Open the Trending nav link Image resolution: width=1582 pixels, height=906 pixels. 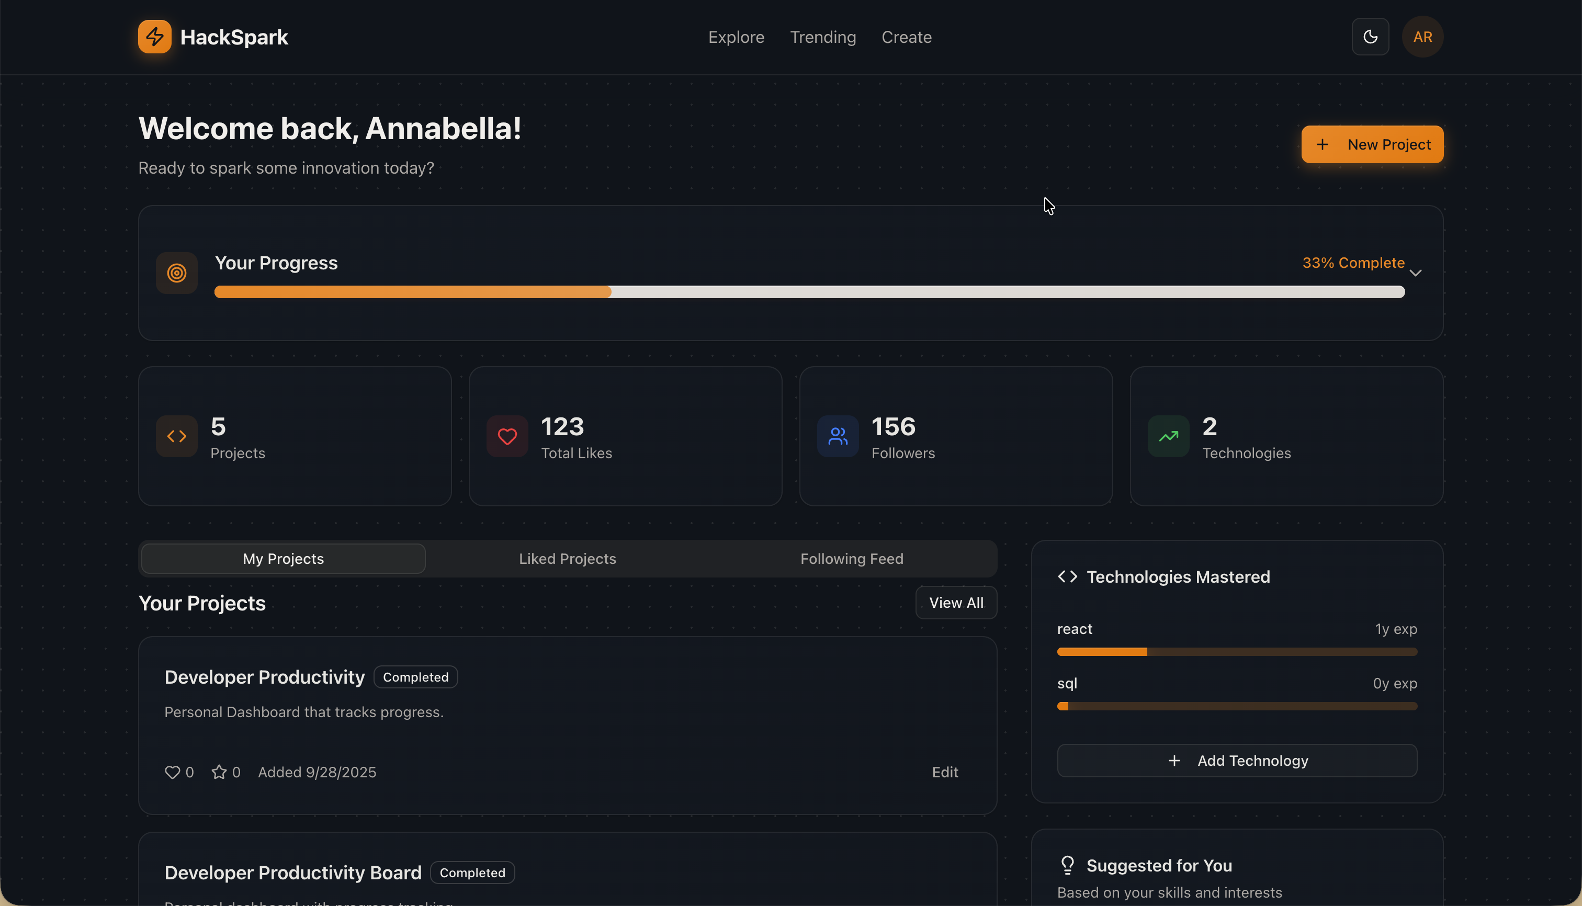click(823, 37)
